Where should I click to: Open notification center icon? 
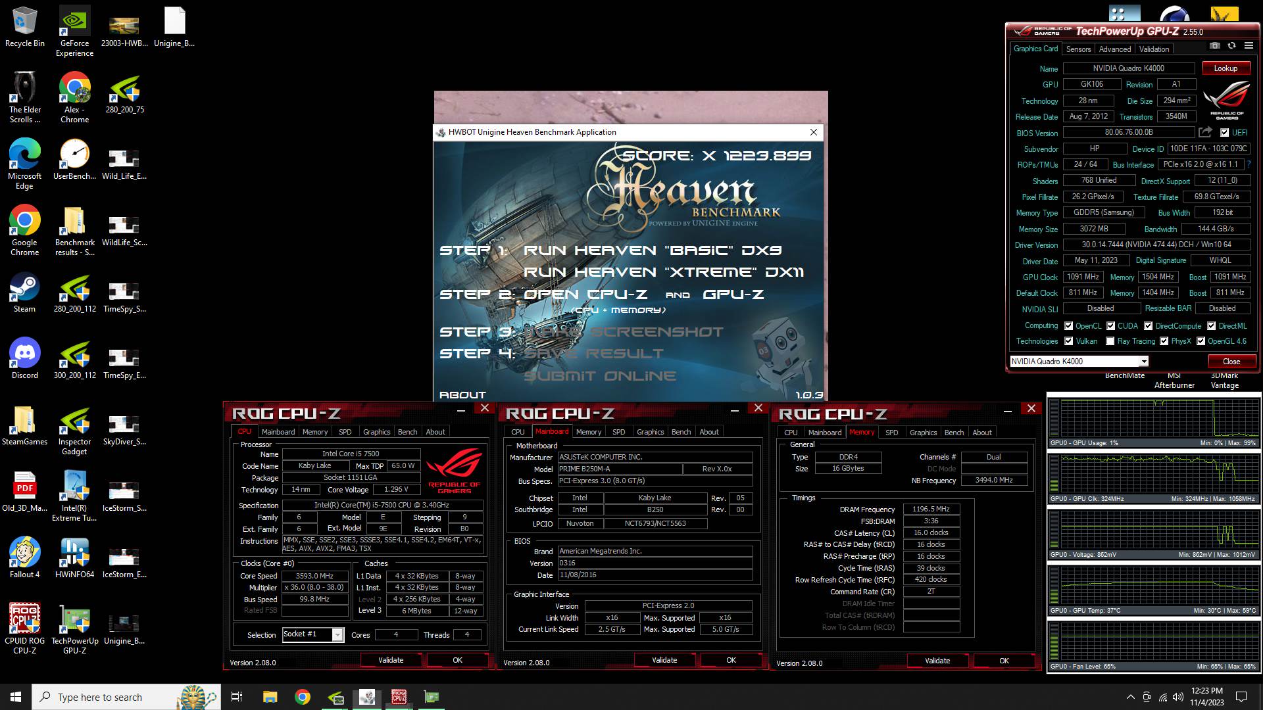coord(1241,697)
